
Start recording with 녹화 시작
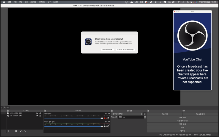182,118
